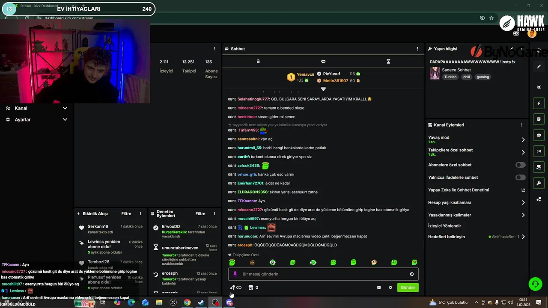Toggle the lightning bolt sidebar panel
This screenshot has height=308, width=548.
[539, 103]
